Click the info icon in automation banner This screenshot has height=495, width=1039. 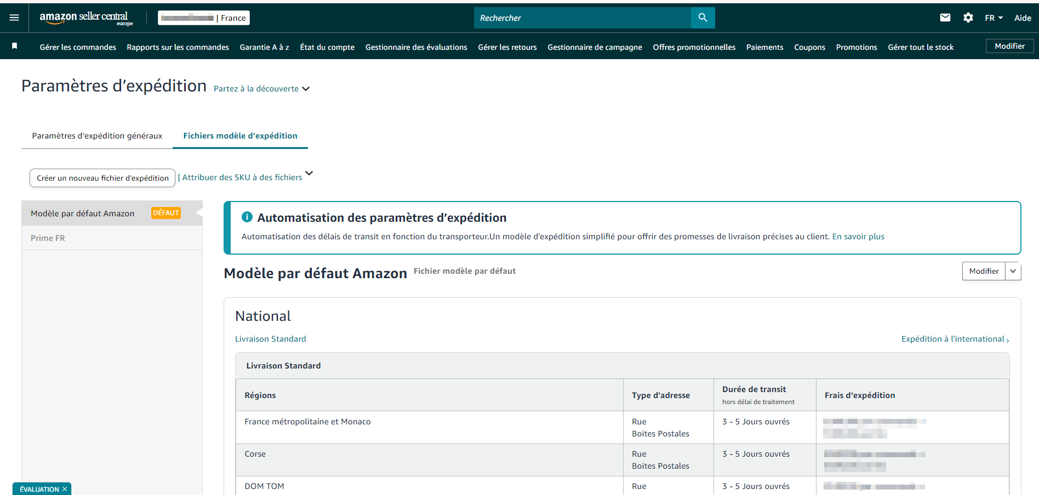coord(247,217)
